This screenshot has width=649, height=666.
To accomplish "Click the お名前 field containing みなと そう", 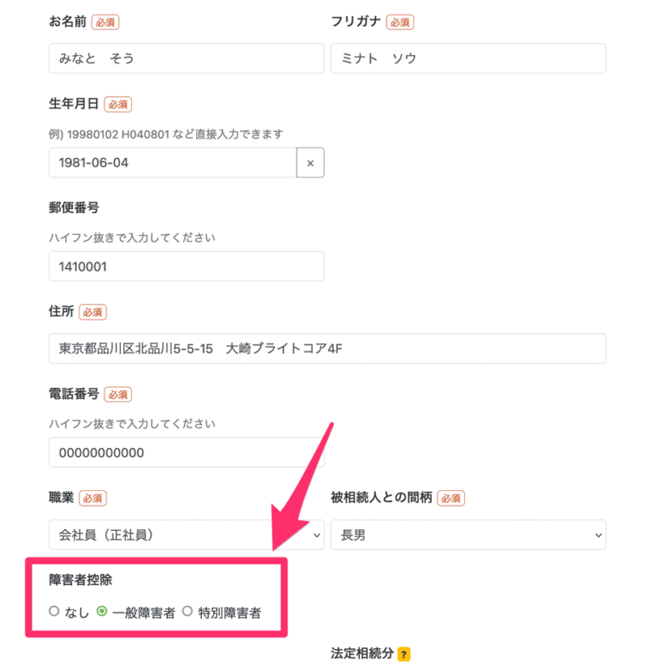I will coord(186,58).
